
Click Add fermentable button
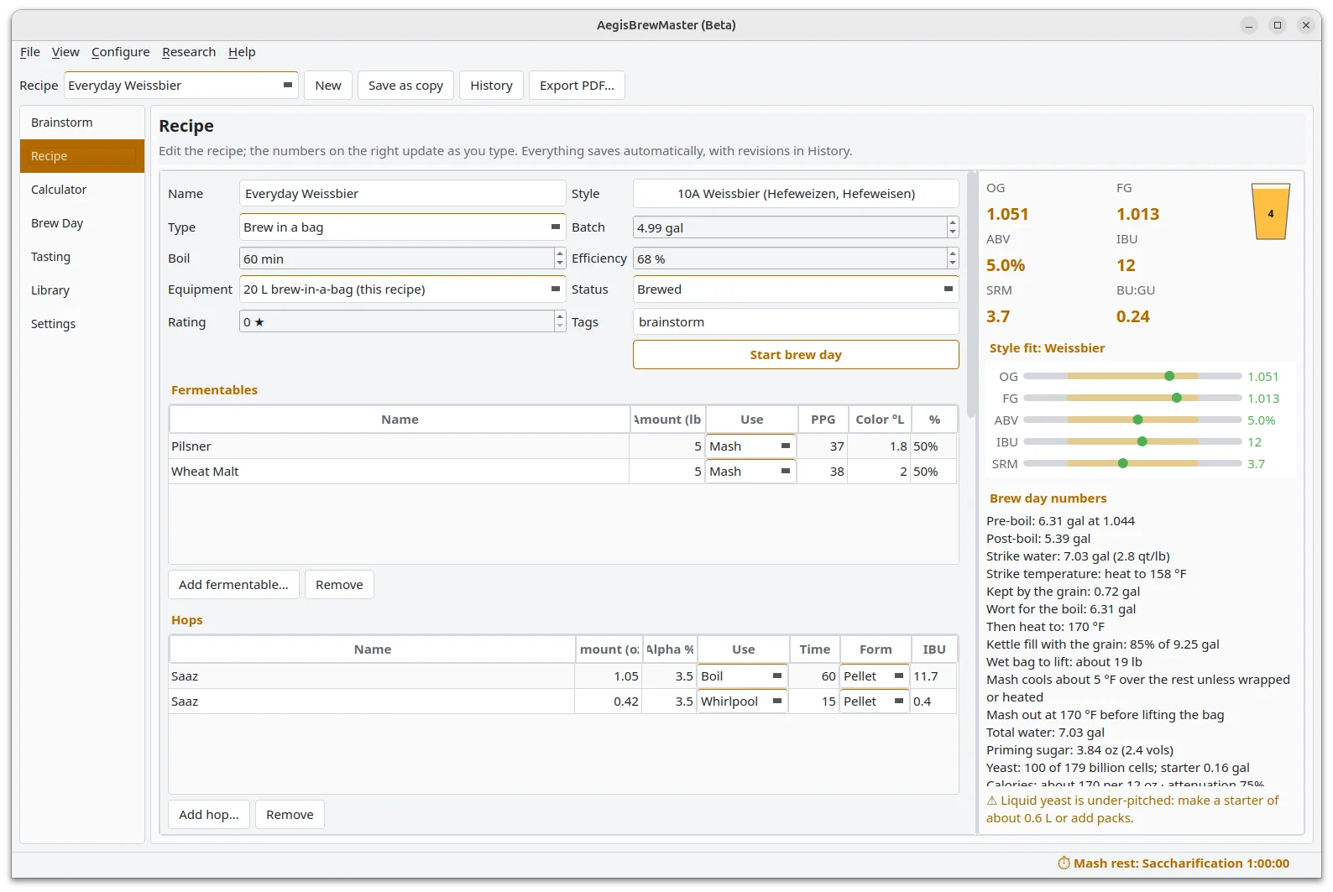(233, 585)
